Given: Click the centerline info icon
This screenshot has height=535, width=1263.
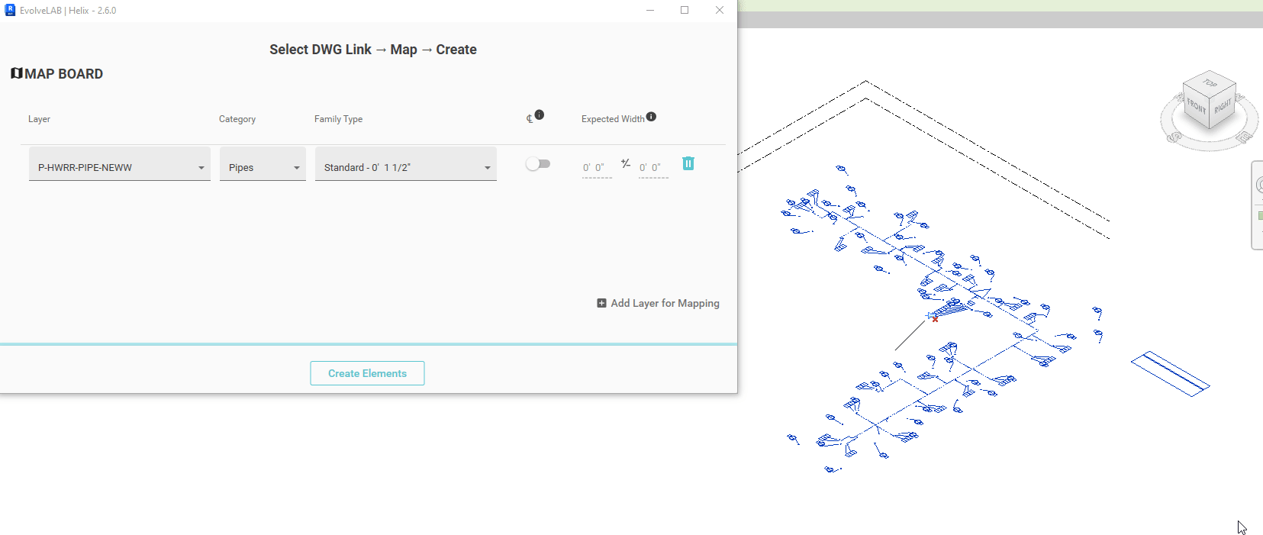Looking at the screenshot, I should coord(539,114).
